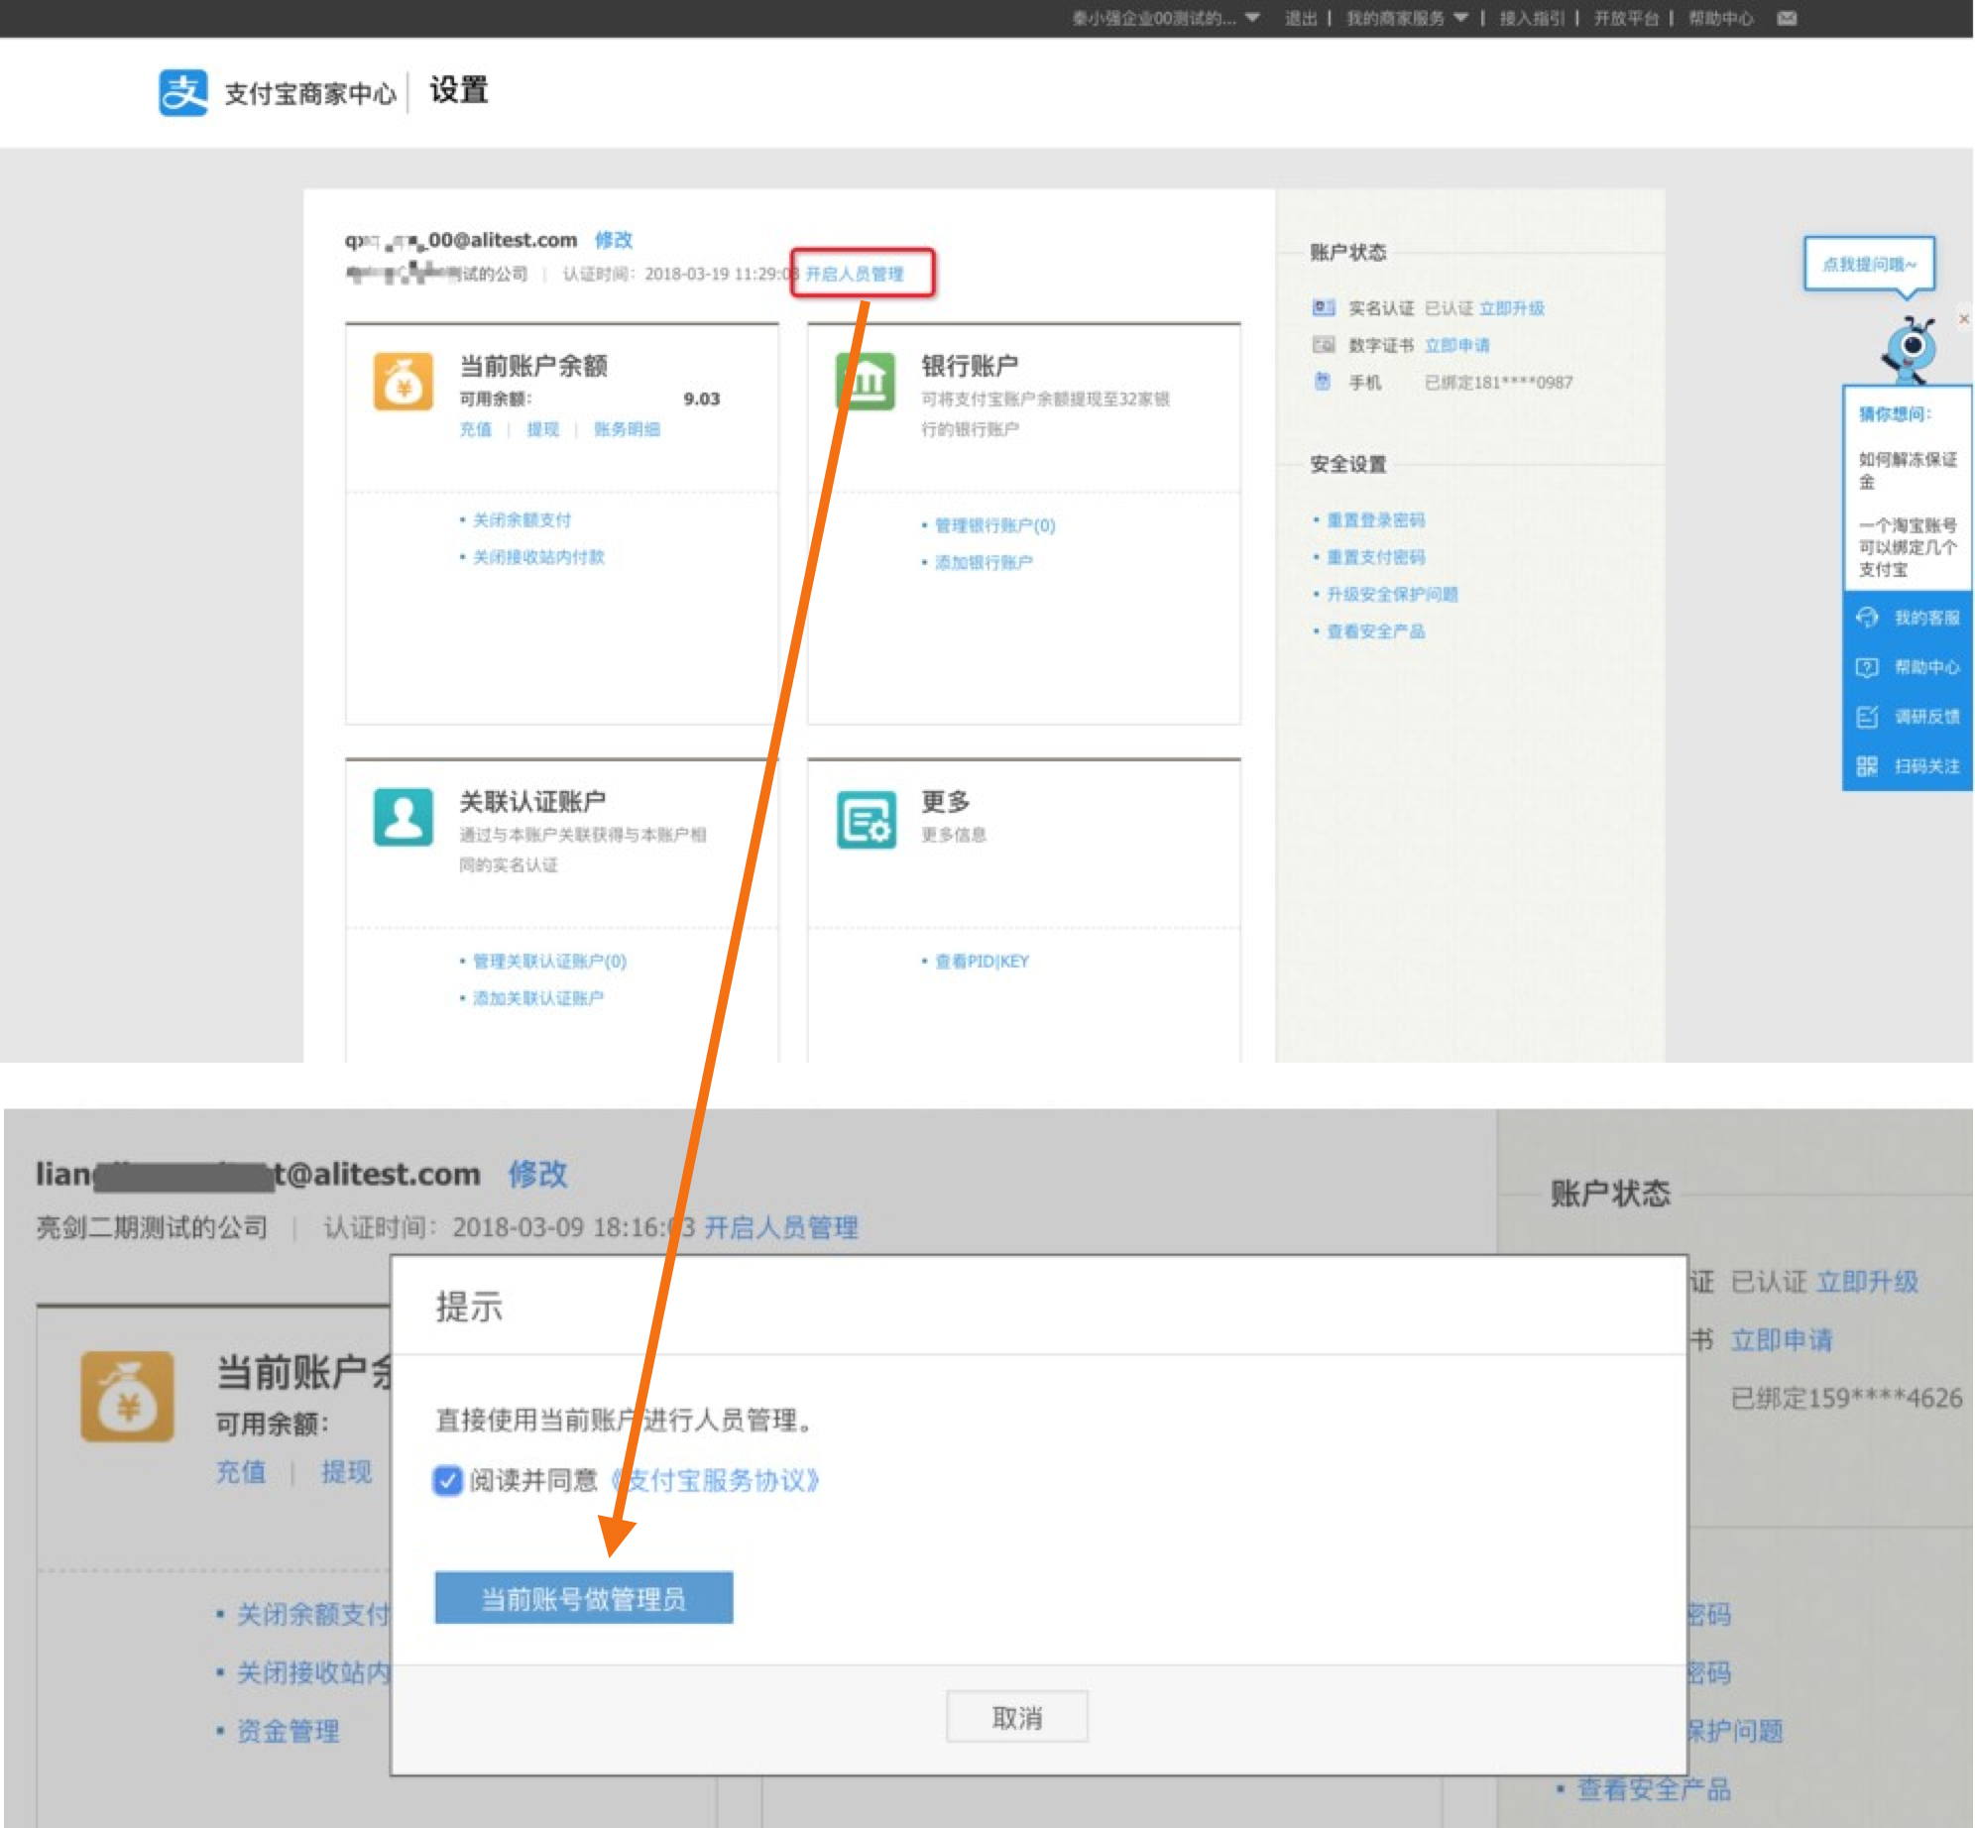Open 帮助中心 in top navigation
This screenshot has height=1828, width=1975.
[1720, 18]
